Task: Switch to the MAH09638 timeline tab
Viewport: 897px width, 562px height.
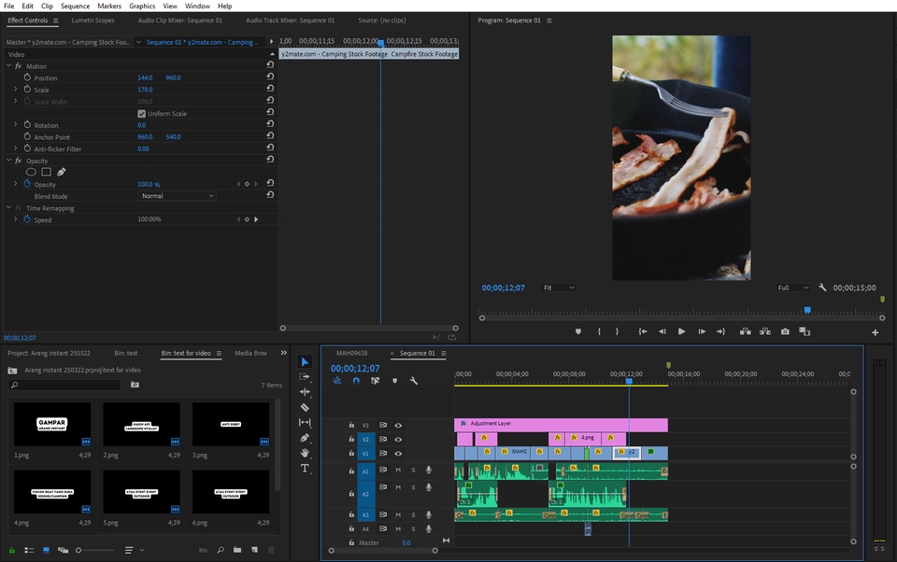Action: 350,354
